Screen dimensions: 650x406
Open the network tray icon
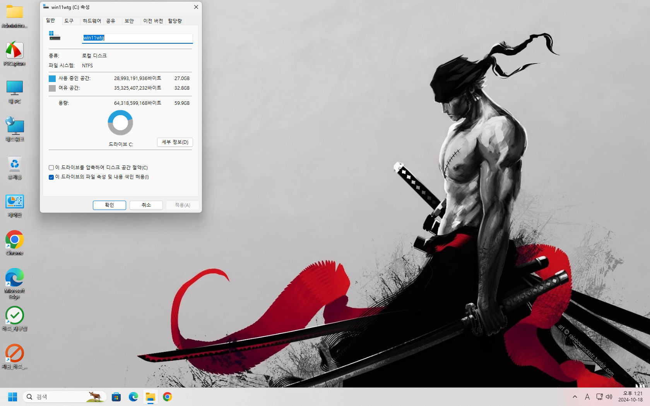599,397
